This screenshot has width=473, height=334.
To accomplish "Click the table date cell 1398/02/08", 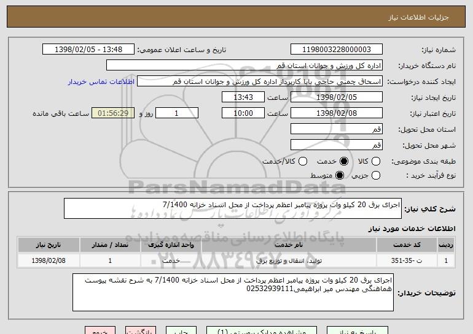I will pos(49,260).
